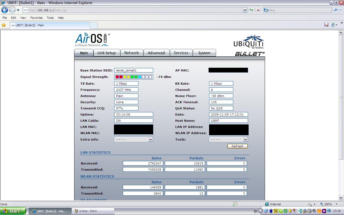This screenshot has width=344, height=215.
Task: Click the green checkmark bubble tray icon
Action: (281, 211)
